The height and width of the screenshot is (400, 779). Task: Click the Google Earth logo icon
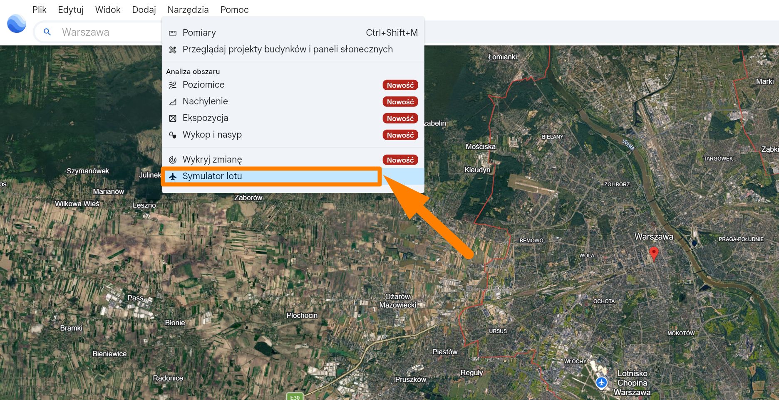tap(17, 24)
